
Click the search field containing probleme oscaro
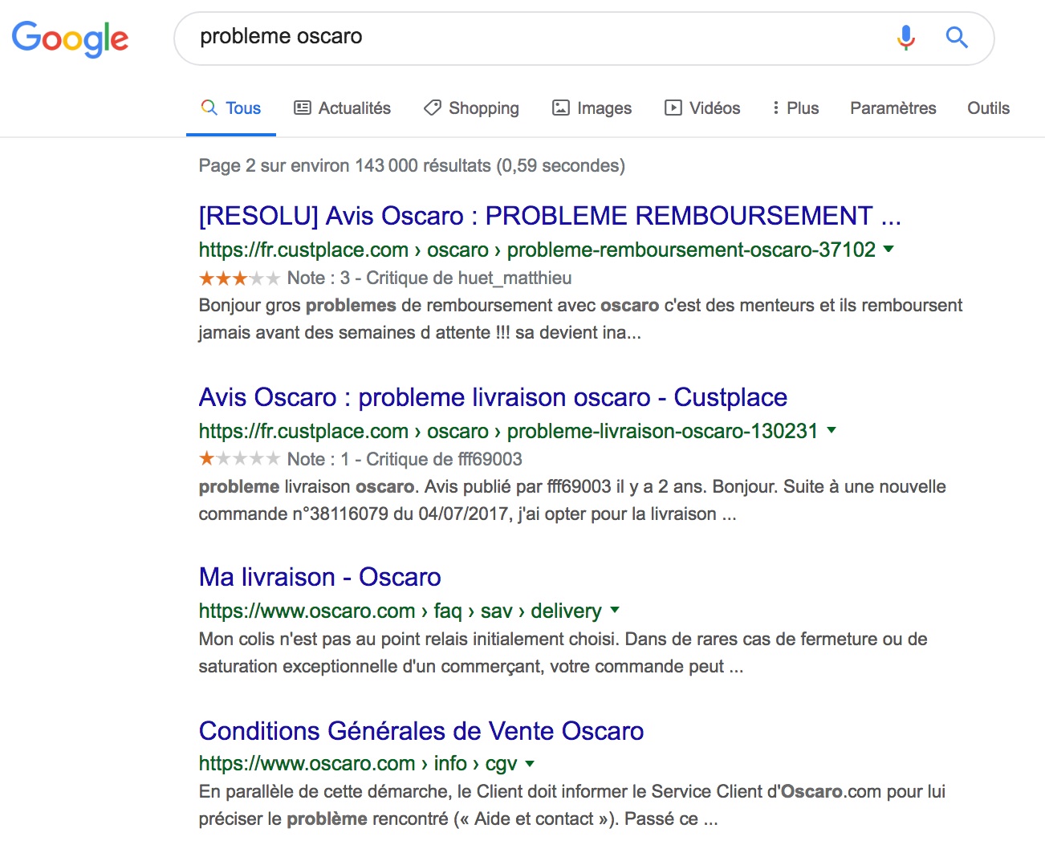click(x=583, y=38)
